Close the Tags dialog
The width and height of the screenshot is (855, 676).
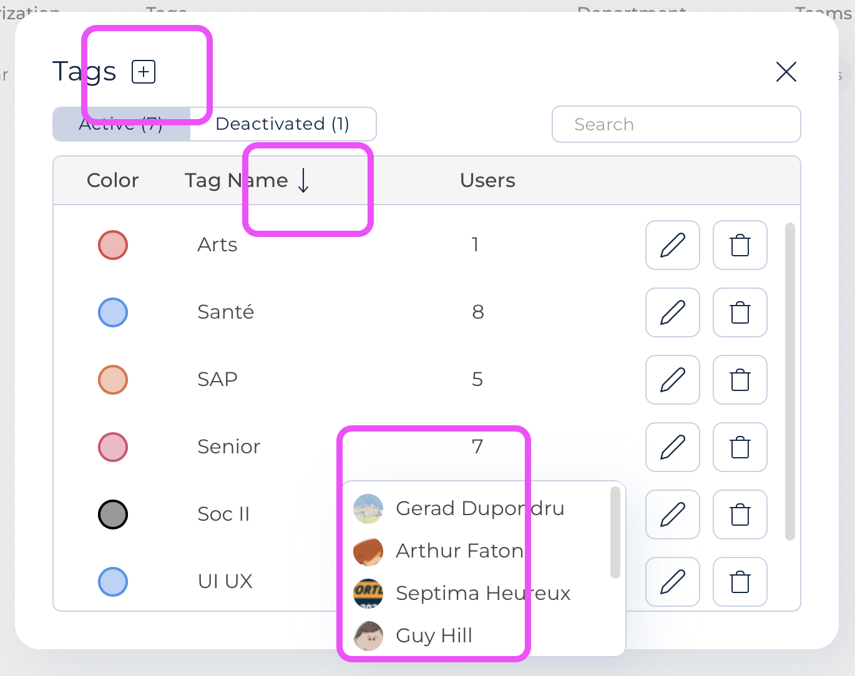tap(786, 72)
